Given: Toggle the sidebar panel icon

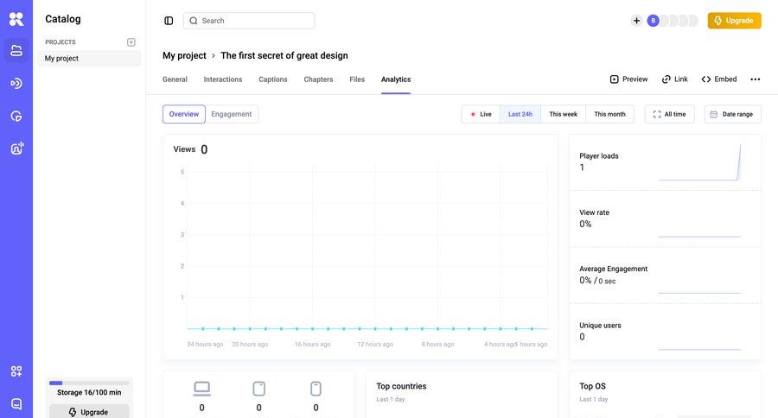Looking at the screenshot, I should pos(169,21).
